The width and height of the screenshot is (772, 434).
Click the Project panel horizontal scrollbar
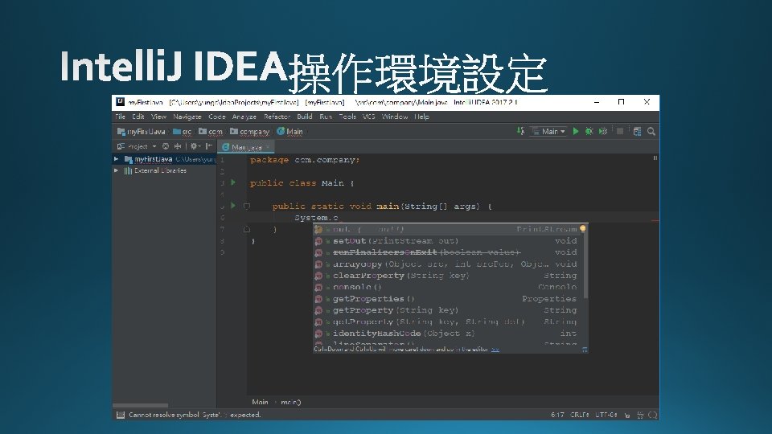140,405
